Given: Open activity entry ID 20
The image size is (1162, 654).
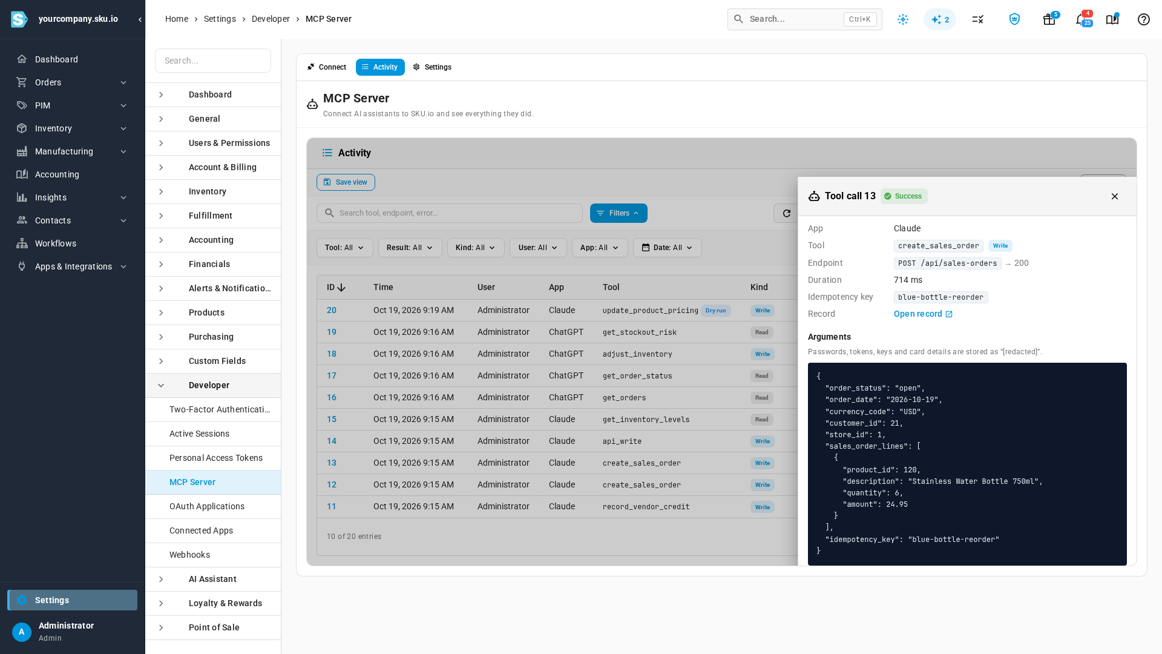Looking at the screenshot, I should pos(332,310).
